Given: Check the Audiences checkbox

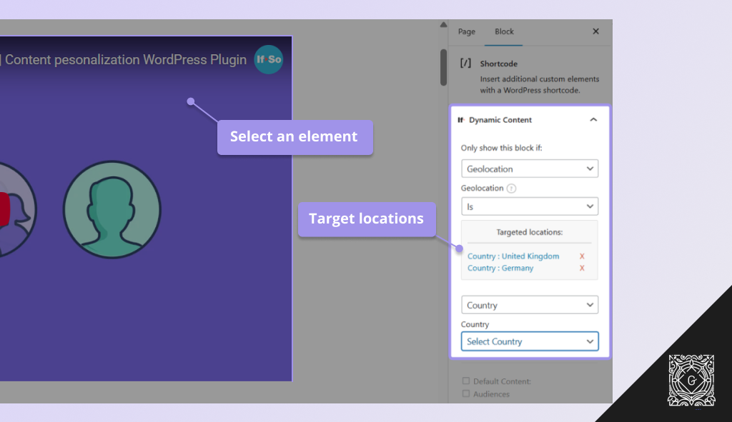Looking at the screenshot, I should (x=466, y=393).
